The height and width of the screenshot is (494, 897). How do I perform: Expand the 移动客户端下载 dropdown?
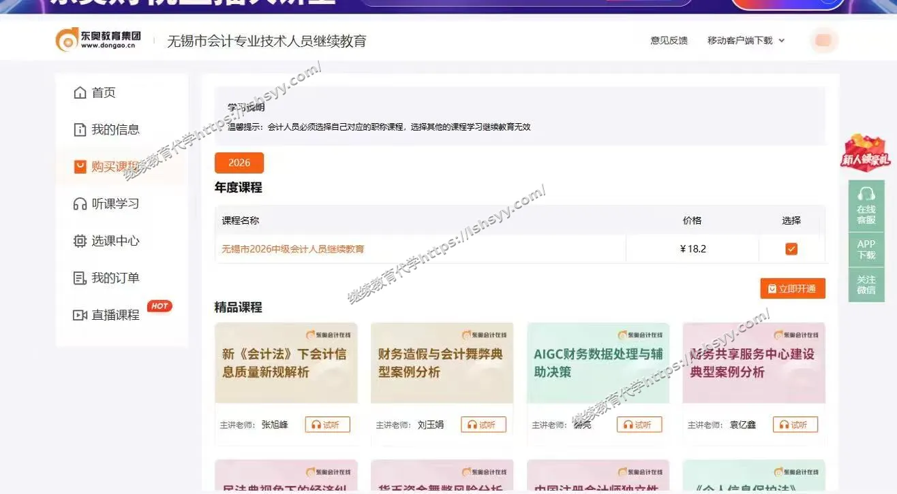tap(746, 41)
